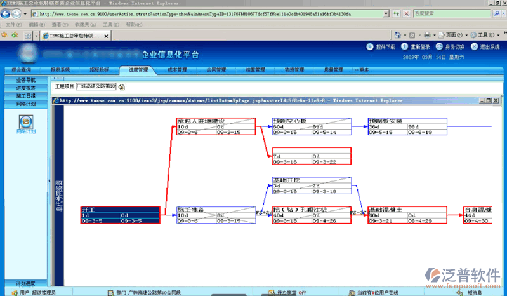
Task: Click the project lookup icon beside 工程项目 field
Action: point(122,86)
